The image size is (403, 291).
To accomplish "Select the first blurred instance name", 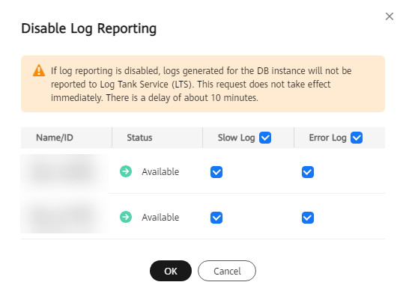I will coord(64,171).
